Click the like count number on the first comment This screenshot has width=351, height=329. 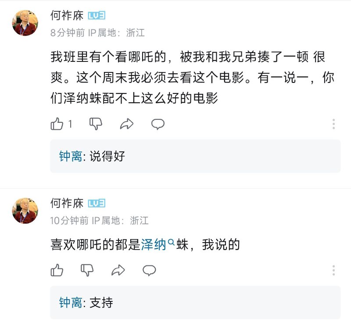(x=70, y=124)
